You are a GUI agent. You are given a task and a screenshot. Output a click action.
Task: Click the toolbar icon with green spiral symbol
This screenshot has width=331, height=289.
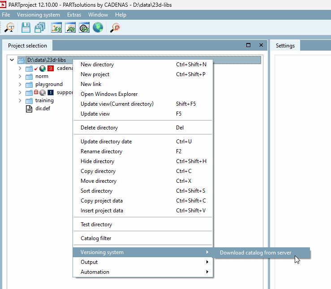(x=84, y=28)
